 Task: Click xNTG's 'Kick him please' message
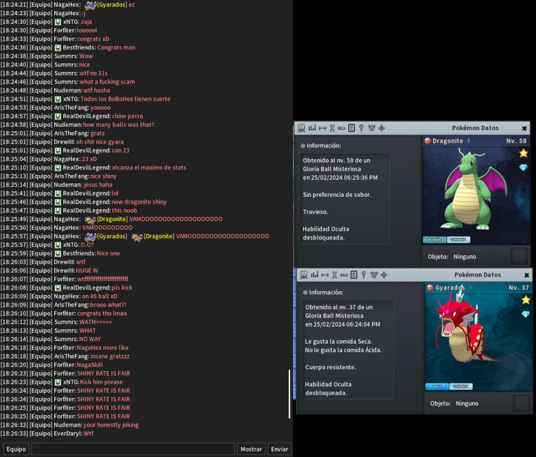coord(101,381)
